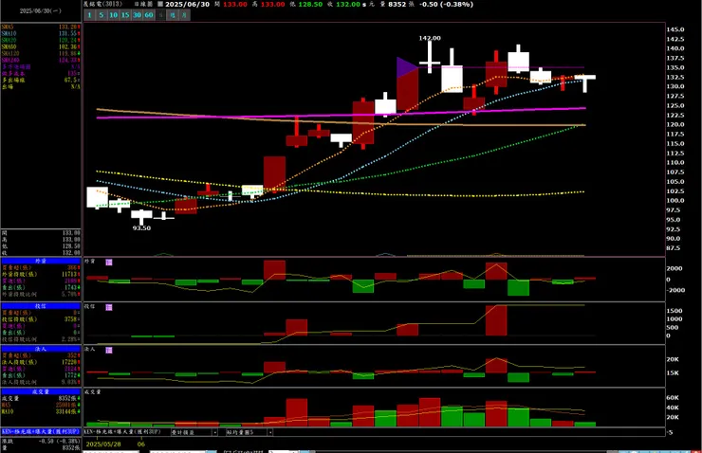The height and width of the screenshot is (453, 702).
Task: Select the 5-minute timeframe button
Action: [x=102, y=15]
